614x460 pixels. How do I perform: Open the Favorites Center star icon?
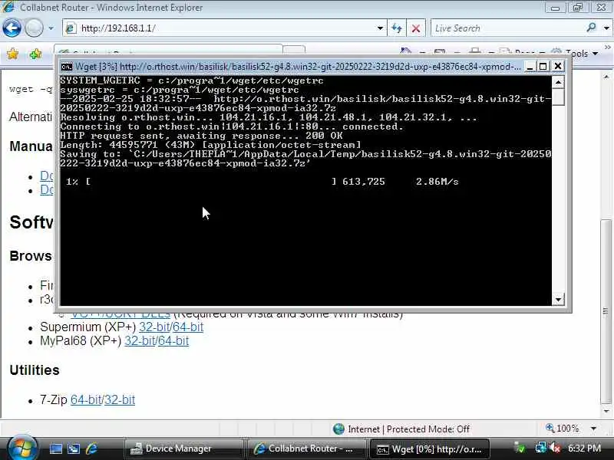[x=13, y=54]
